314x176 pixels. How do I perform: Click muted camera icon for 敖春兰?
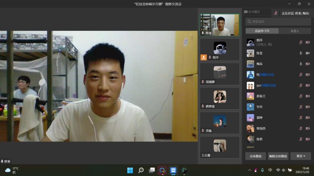point(308,96)
